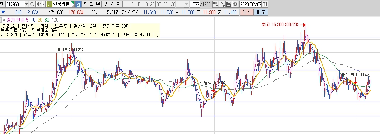This screenshot has width=380, height=134.
Task: Select the 3 interval button
Action: [132, 4]
